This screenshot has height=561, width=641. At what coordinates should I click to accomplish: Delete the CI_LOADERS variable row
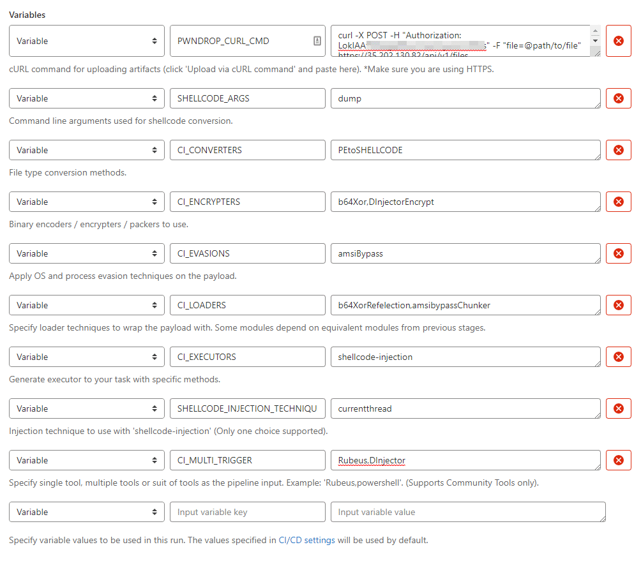(618, 305)
